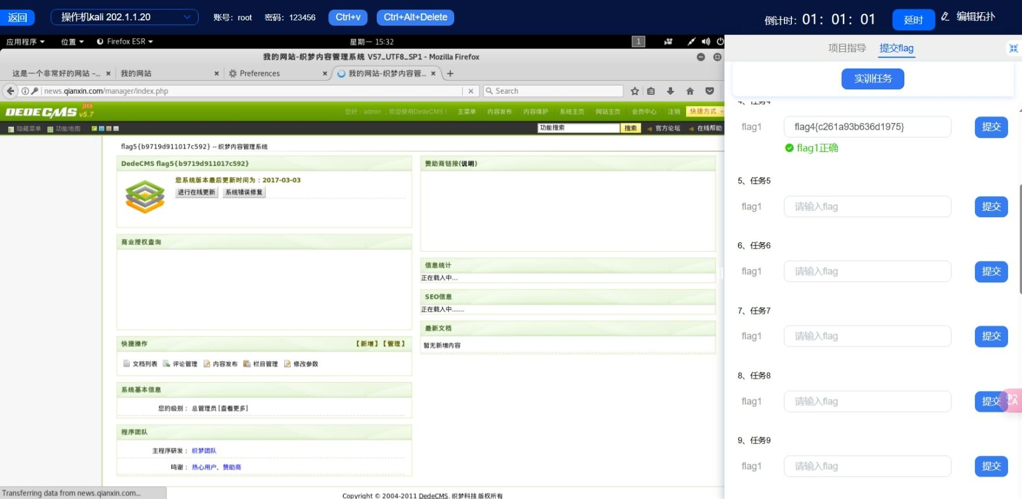The height and width of the screenshot is (499, 1022).
Task: Click 栏目管理 quick action icon
Action: pos(247,363)
